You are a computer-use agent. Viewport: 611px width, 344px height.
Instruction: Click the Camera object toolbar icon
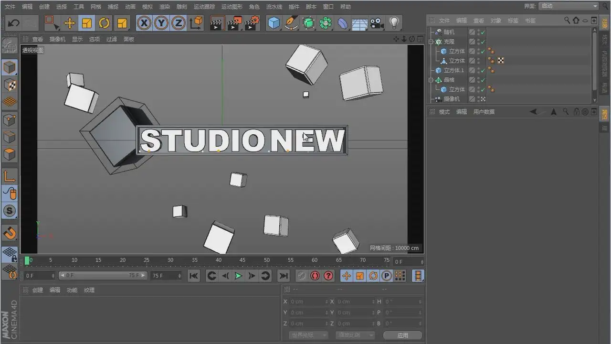click(x=377, y=23)
